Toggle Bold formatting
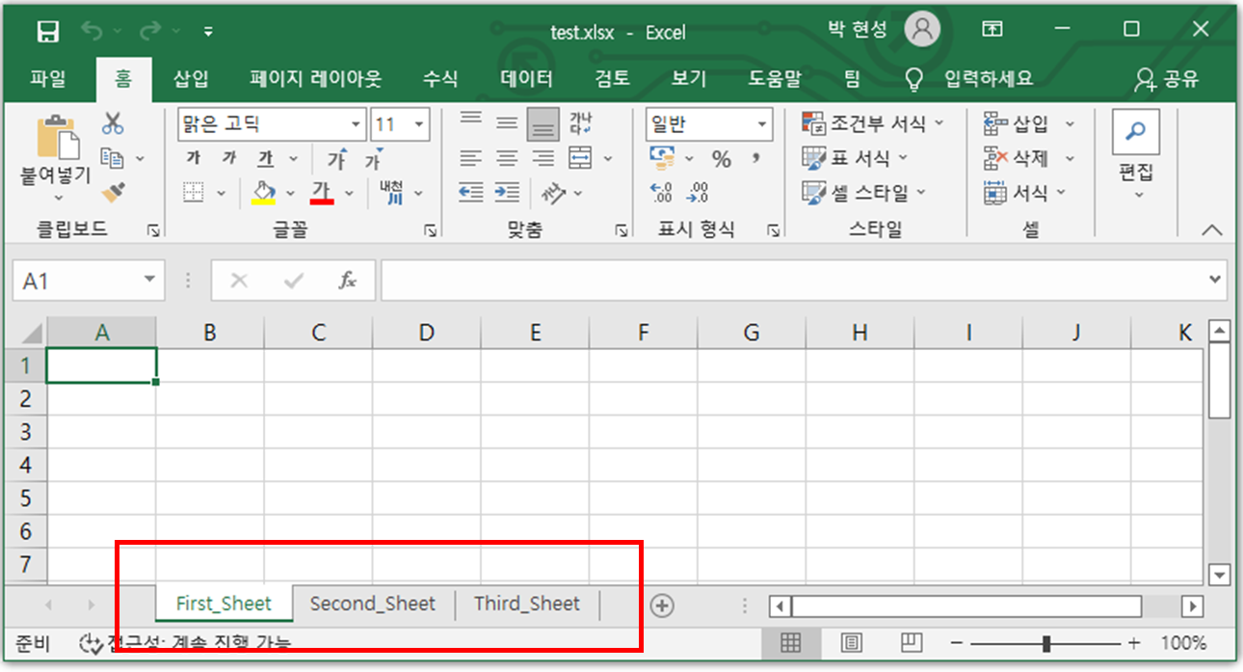This screenshot has width=1243, height=672. [194, 158]
